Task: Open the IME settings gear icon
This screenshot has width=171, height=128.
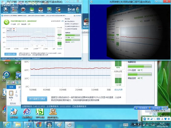Action: coord(169,119)
